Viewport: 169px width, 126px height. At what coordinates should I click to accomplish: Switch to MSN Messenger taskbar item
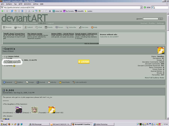(39, 124)
